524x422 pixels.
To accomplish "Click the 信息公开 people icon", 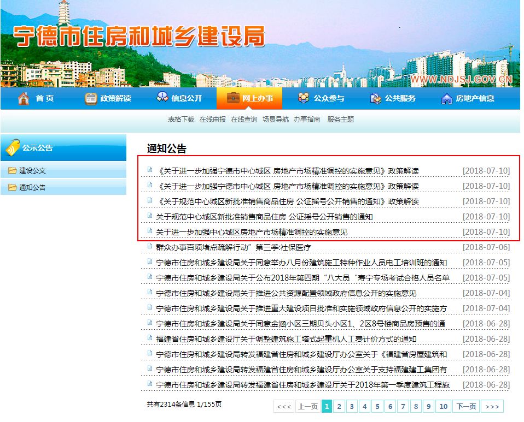I will [162, 98].
